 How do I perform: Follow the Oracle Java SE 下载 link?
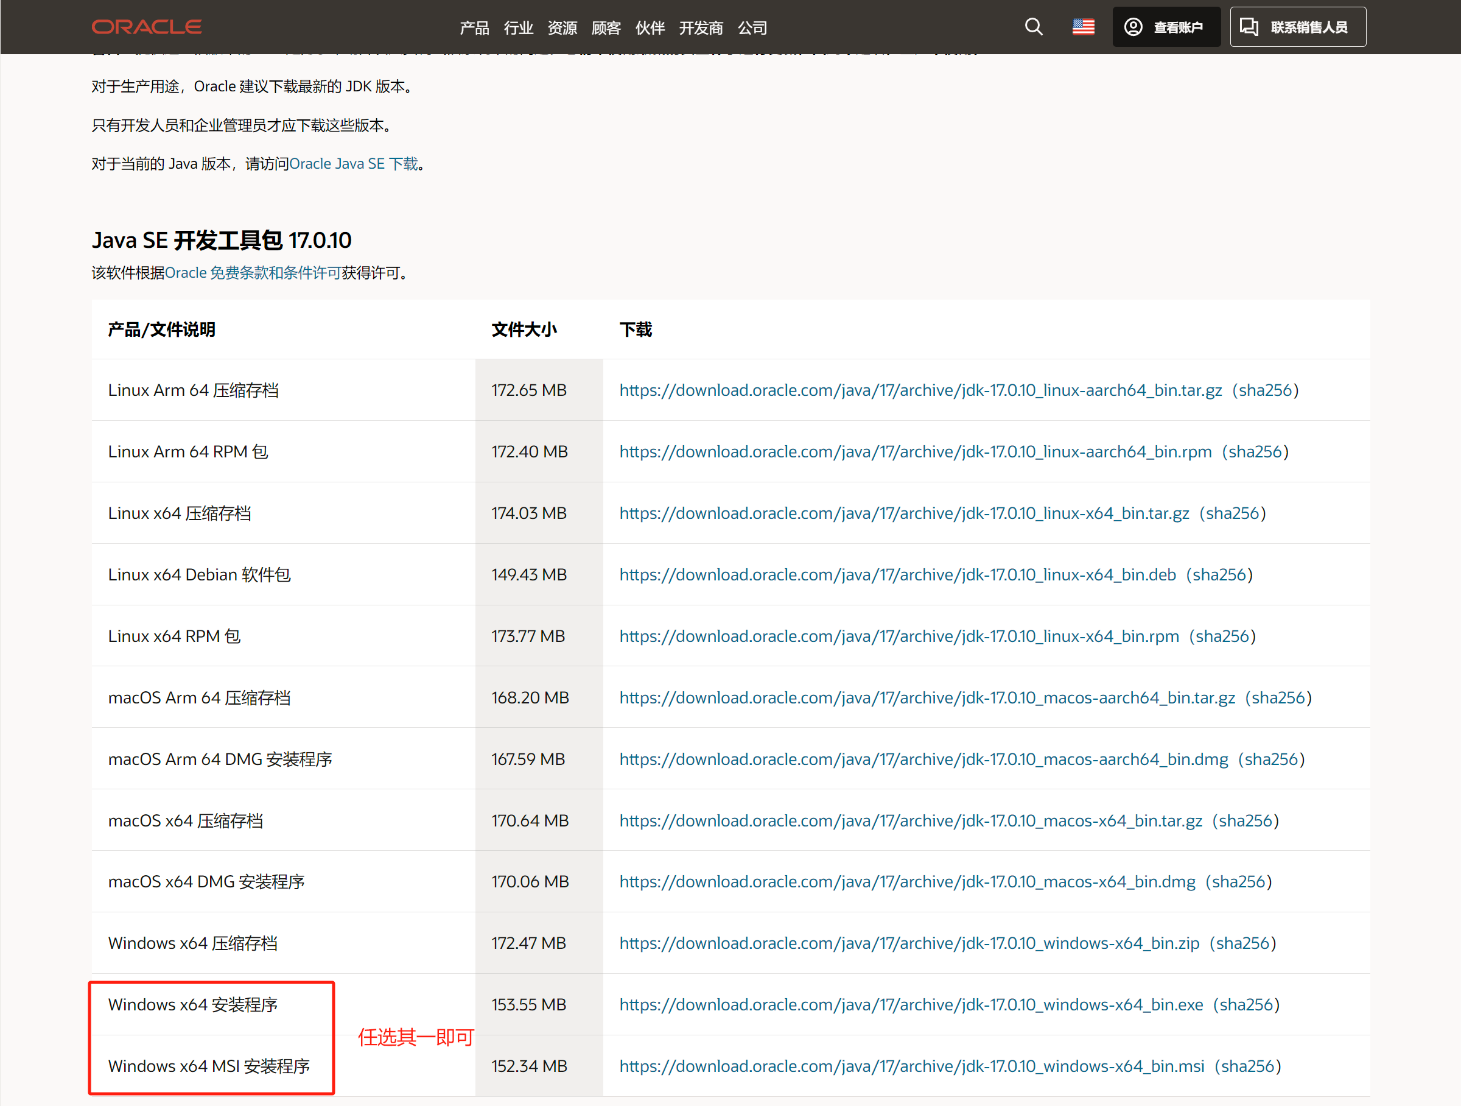pyautogui.click(x=353, y=164)
